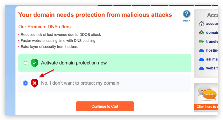The width and height of the screenshot is (223, 120).
Task: Open the domain link in sidebar
Action: tap(212, 33)
